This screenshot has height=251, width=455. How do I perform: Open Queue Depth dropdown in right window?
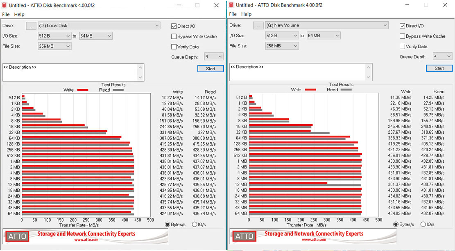443,56
